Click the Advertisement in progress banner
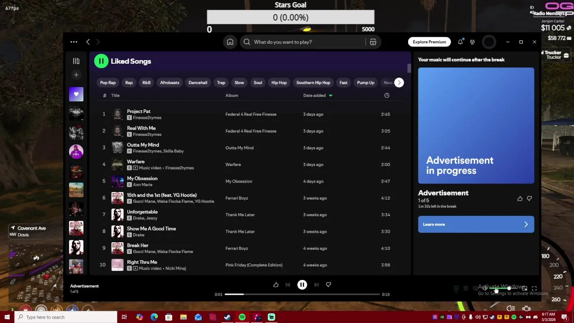Image resolution: width=574 pixels, height=323 pixels. click(476, 126)
